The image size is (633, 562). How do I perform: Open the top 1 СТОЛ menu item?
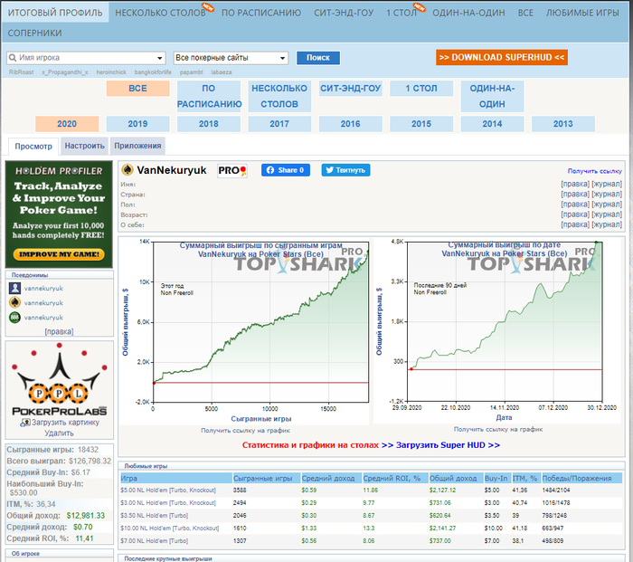(402, 13)
